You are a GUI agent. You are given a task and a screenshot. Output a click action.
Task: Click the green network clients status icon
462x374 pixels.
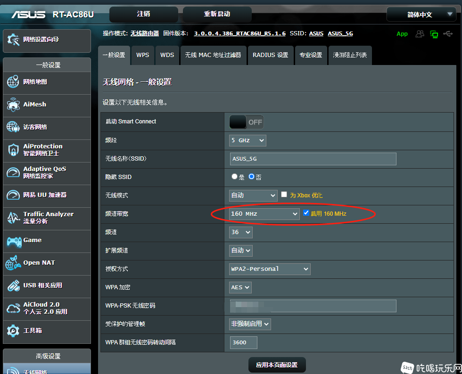434,34
